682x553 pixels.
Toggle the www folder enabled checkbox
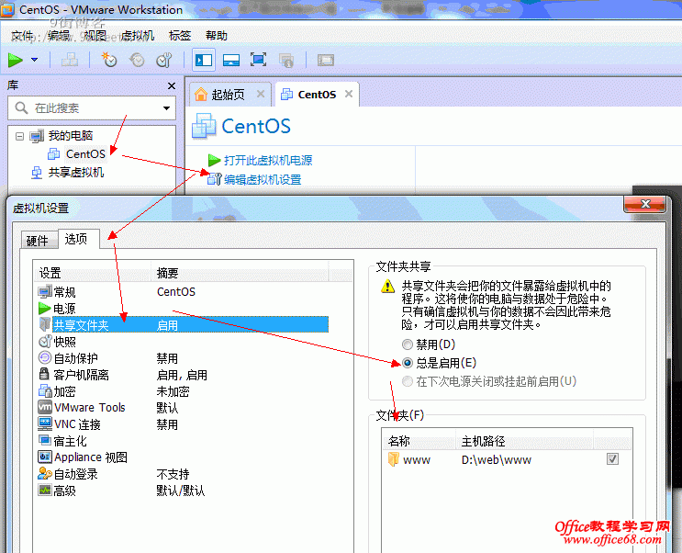(612, 459)
